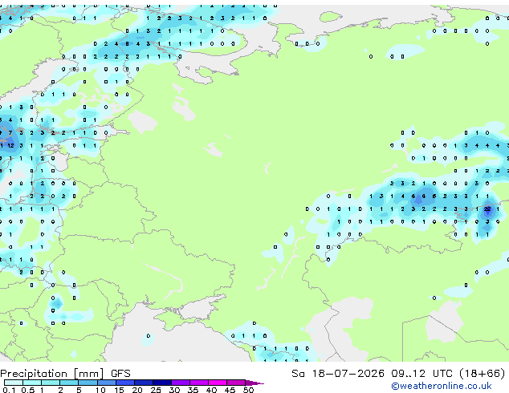Image resolution: width=509 pixels, height=393 pixels.
Task: Click the legend swatch between 10 and 15
Action: click(x=106, y=383)
